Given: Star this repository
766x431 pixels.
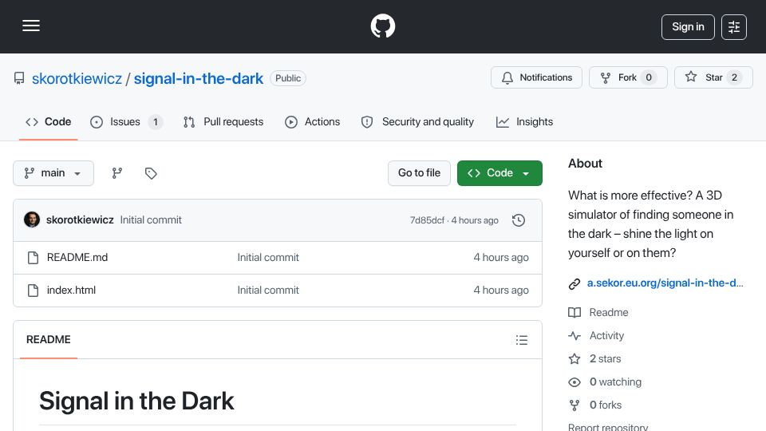Looking at the screenshot, I should click(x=713, y=77).
